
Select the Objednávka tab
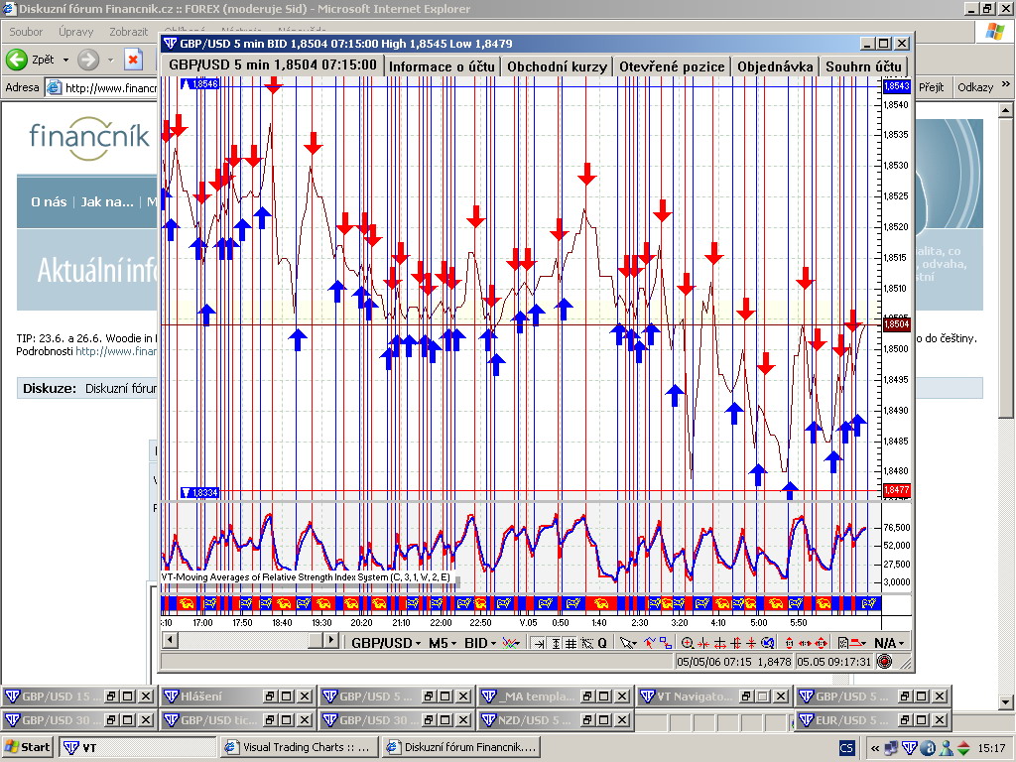(775, 66)
